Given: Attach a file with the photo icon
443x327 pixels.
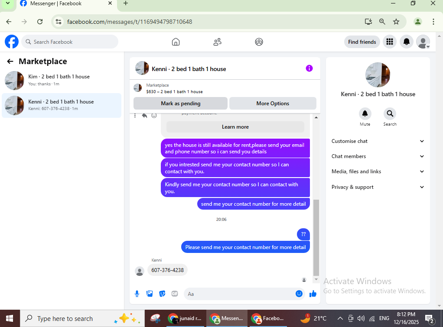Looking at the screenshot, I should pyautogui.click(x=150, y=294).
